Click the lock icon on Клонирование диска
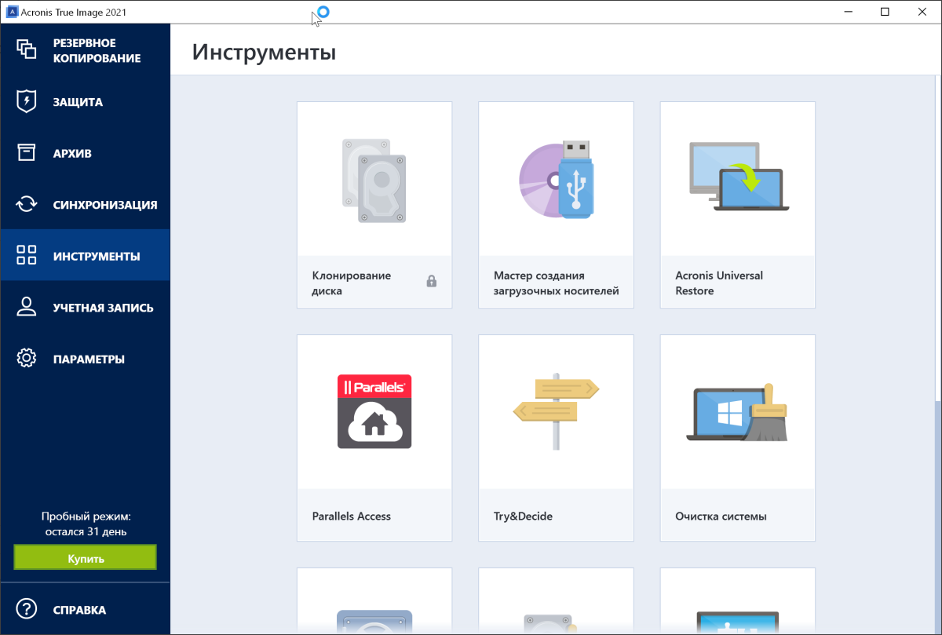The height and width of the screenshot is (635, 942). click(x=431, y=281)
